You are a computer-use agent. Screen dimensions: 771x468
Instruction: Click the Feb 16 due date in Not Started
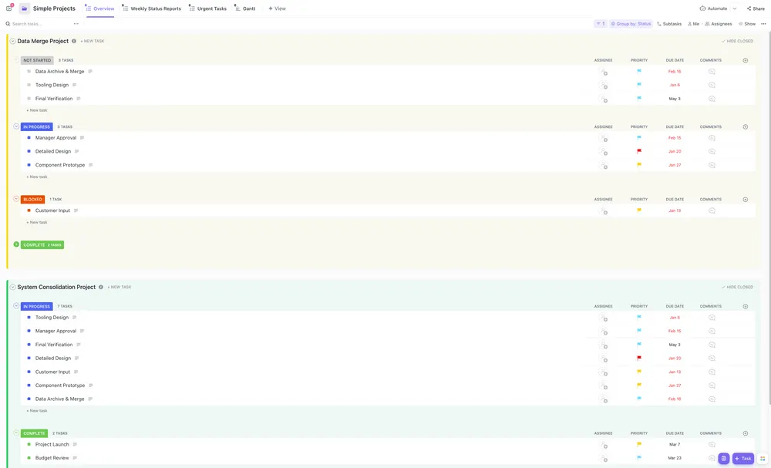click(x=675, y=72)
